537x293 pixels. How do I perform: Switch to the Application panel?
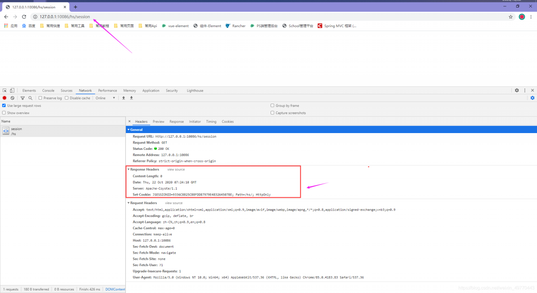pyautogui.click(x=151, y=91)
